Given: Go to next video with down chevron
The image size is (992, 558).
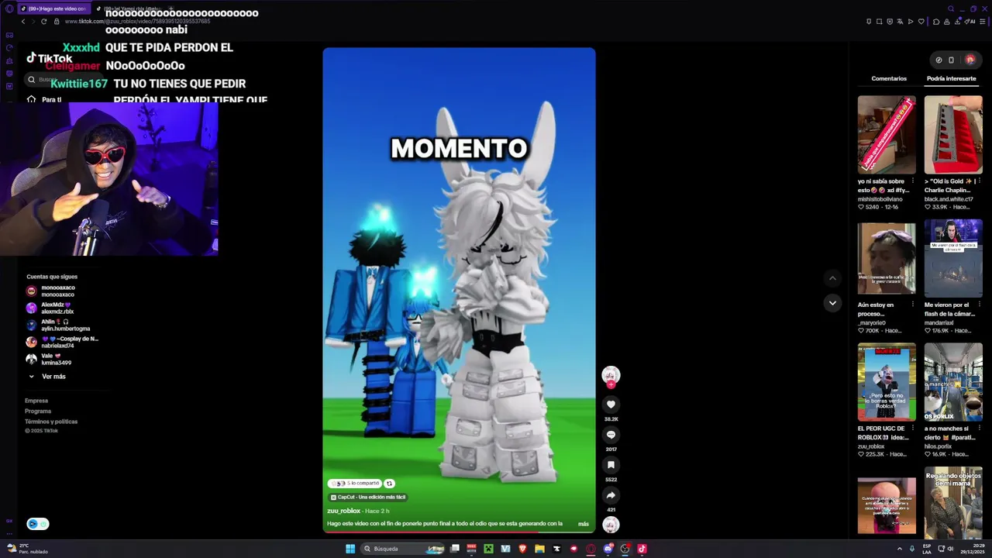Looking at the screenshot, I should click(832, 303).
